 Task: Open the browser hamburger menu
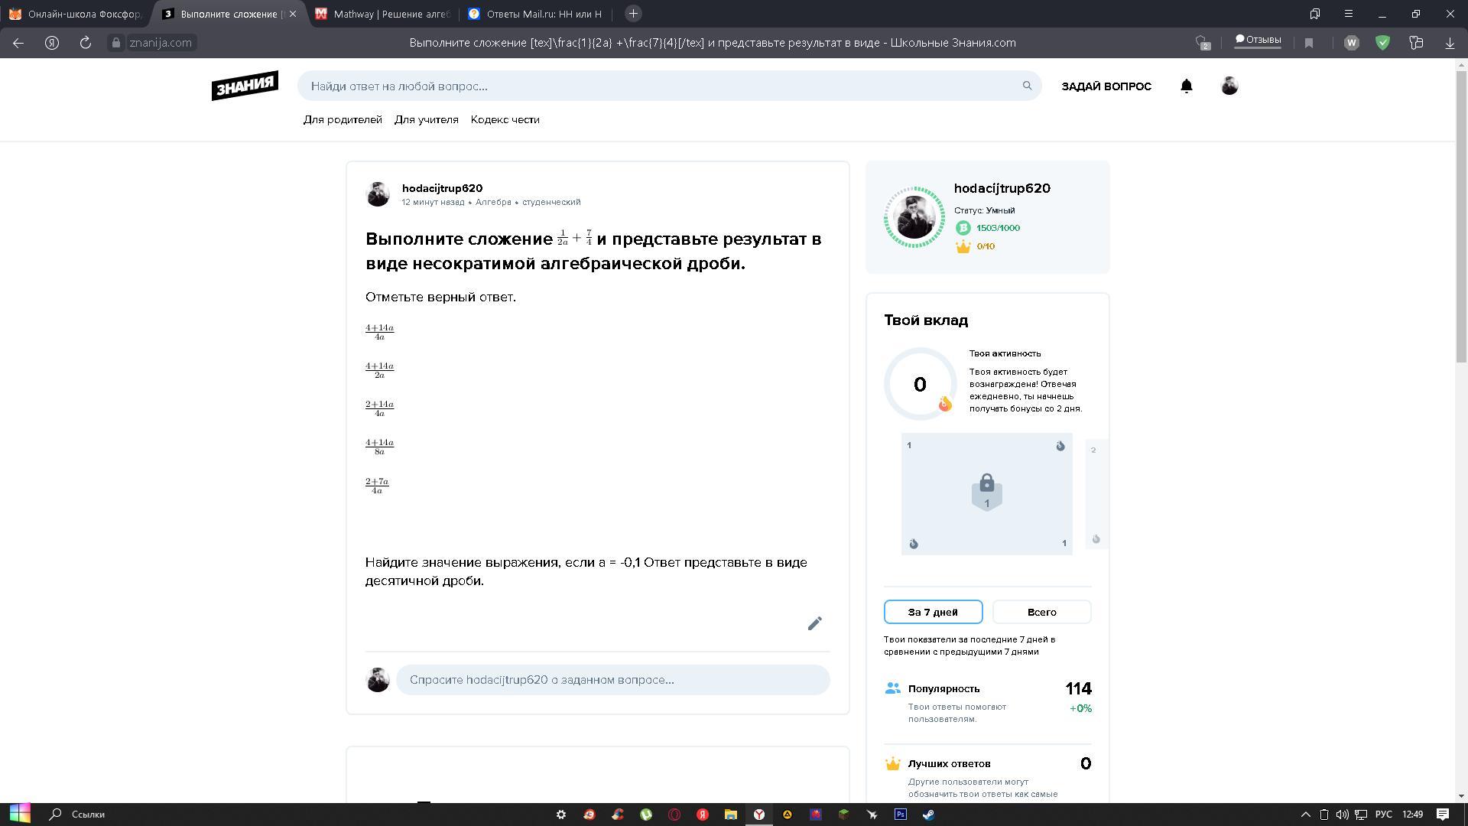(x=1349, y=14)
